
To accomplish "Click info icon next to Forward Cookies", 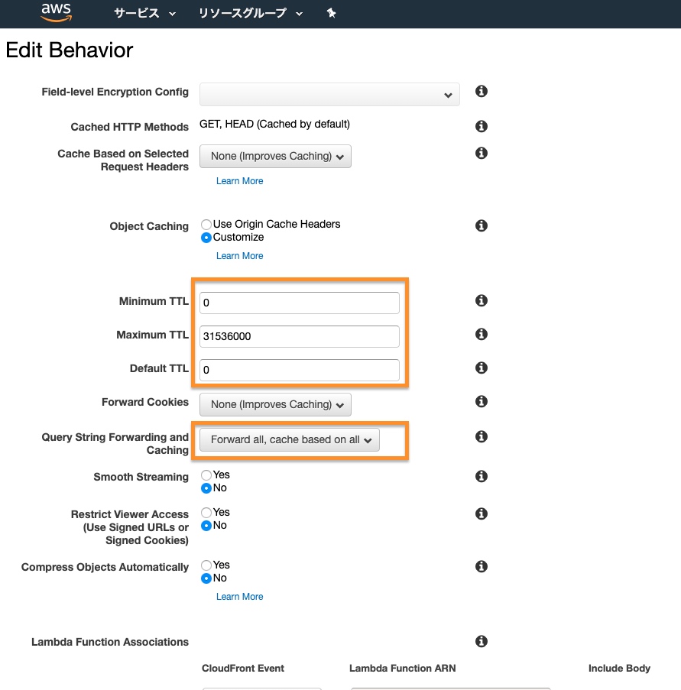I will [x=482, y=402].
